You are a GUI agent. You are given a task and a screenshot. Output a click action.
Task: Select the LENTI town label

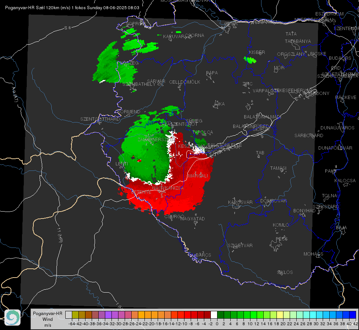click(x=122, y=164)
